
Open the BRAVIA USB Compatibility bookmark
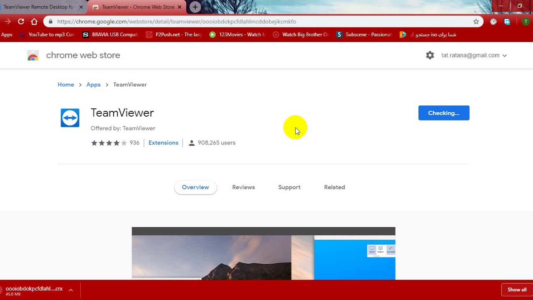point(110,35)
